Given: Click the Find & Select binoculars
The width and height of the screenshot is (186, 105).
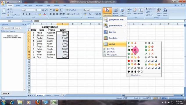Looking at the screenshot, I should pyautogui.click(x=165, y=10).
